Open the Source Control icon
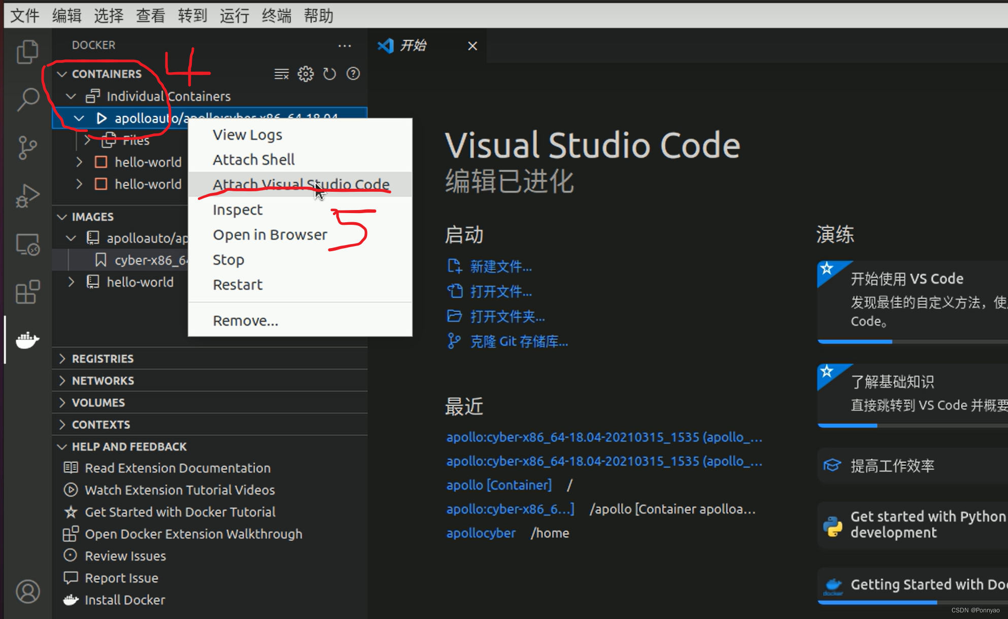 click(27, 148)
